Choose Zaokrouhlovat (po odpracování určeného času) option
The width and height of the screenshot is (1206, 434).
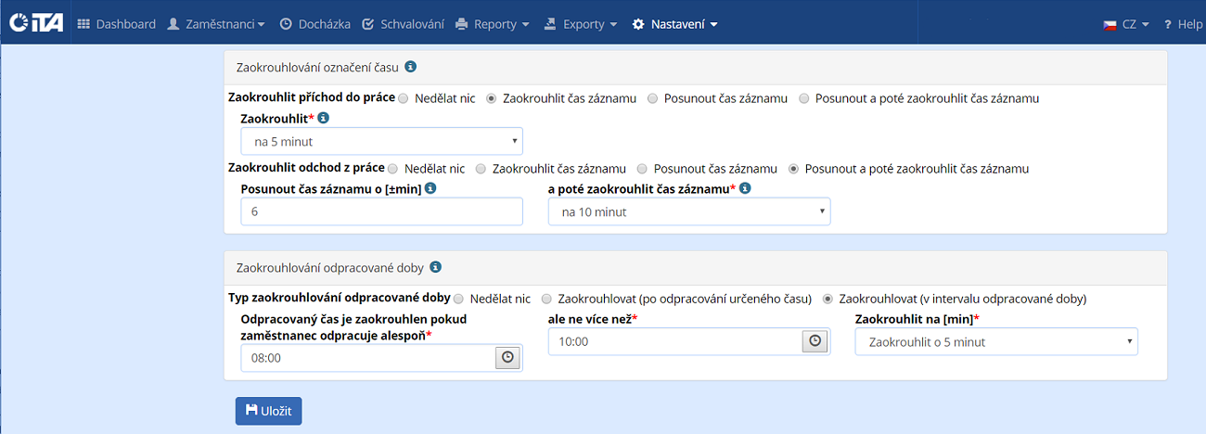click(547, 299)
